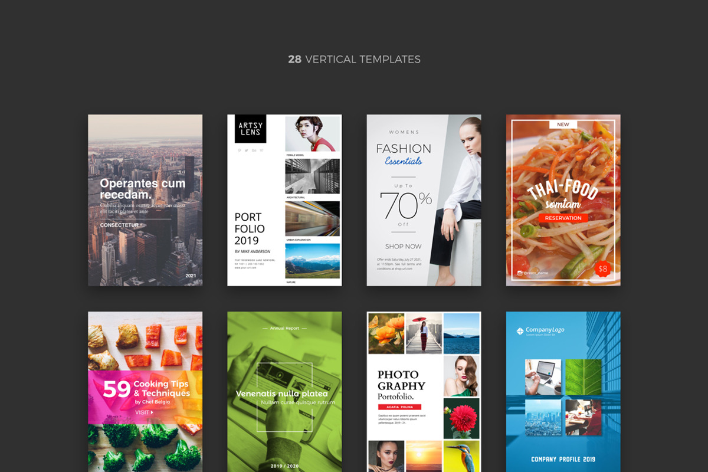This screenshot has width=708, height=472.
Task: Select the laptop photo in Company Profile template
Action: click(543, 377)
